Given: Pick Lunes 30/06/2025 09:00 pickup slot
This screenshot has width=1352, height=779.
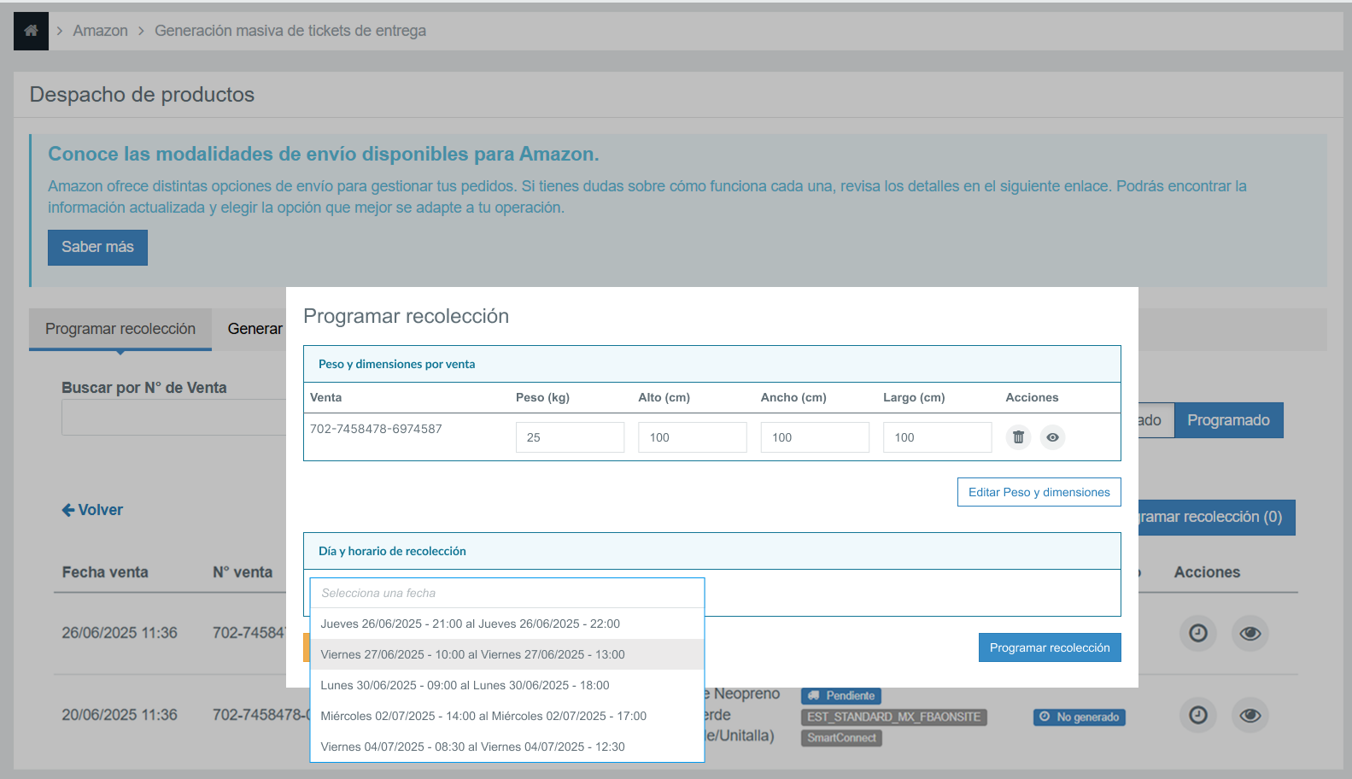Looking at the screenshot, I should coord(465,685).
